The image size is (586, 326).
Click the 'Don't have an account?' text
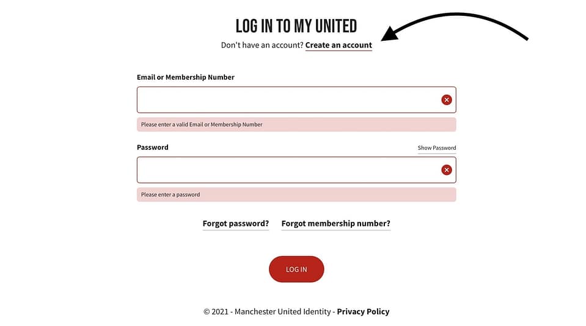(262, 45)
